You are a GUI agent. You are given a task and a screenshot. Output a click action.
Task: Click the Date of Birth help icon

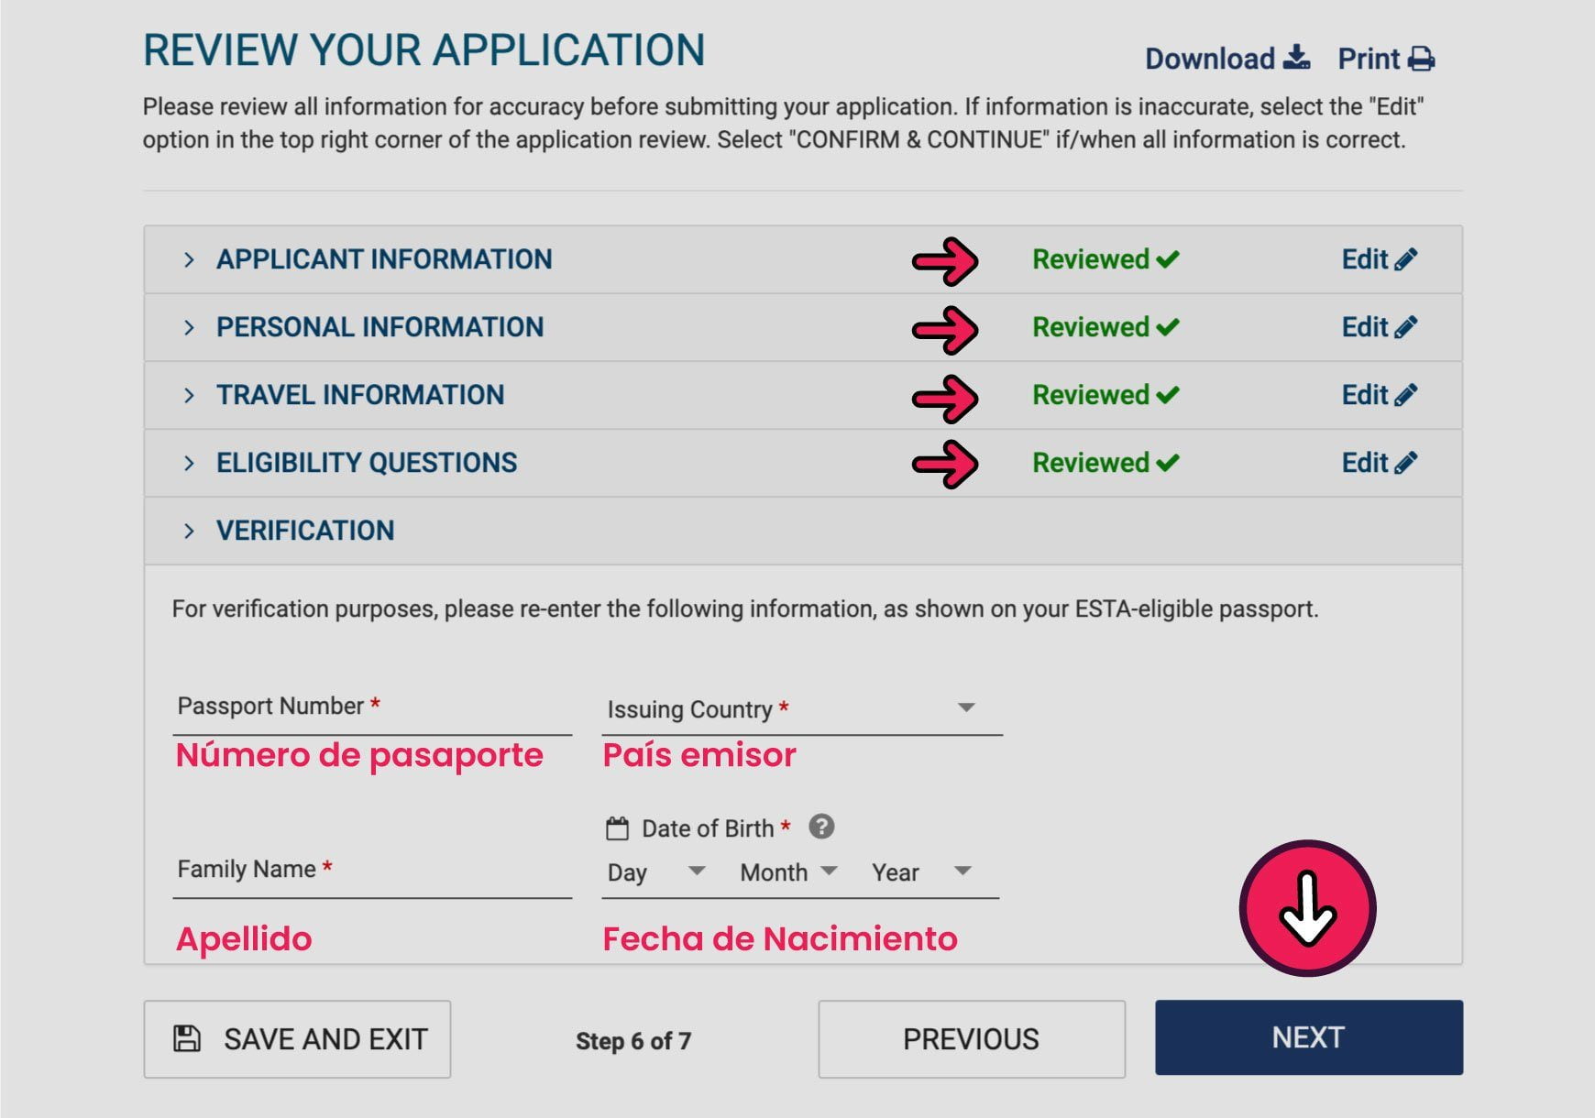821,827
